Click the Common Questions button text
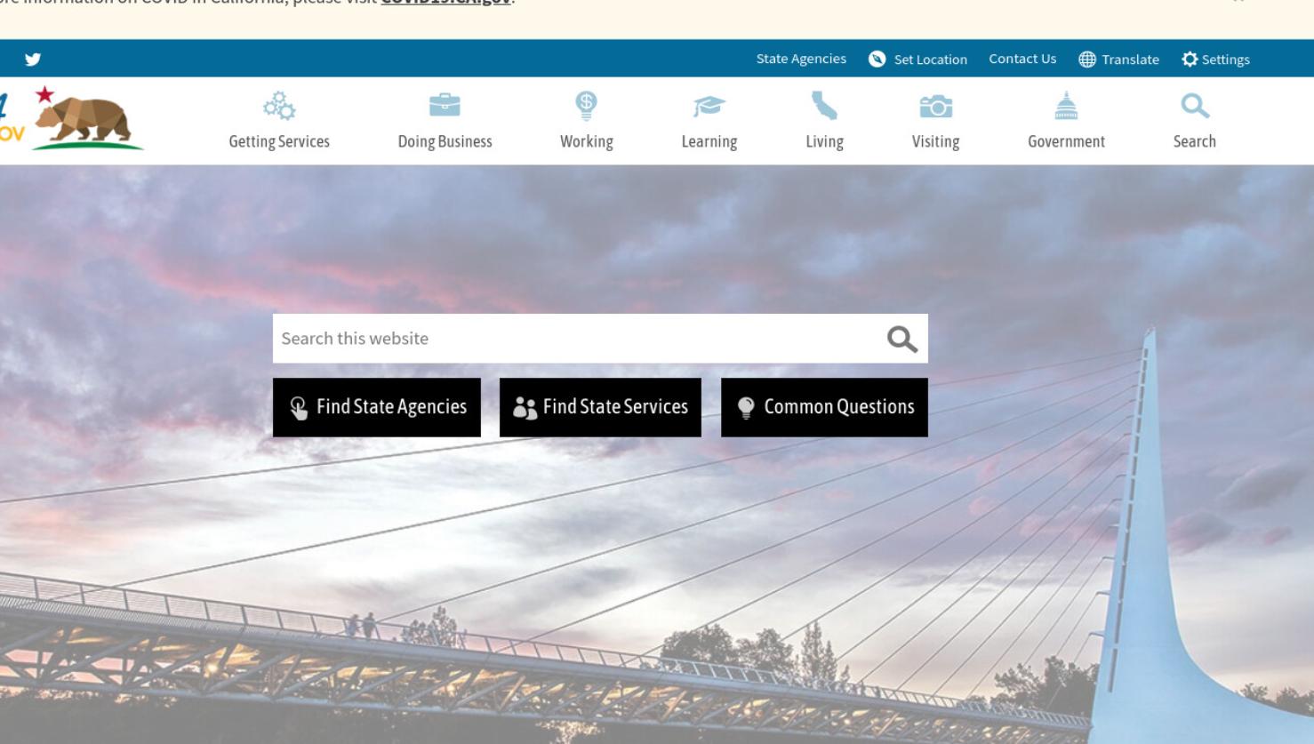Screen dimensions: 1314x744 point(839,407)
